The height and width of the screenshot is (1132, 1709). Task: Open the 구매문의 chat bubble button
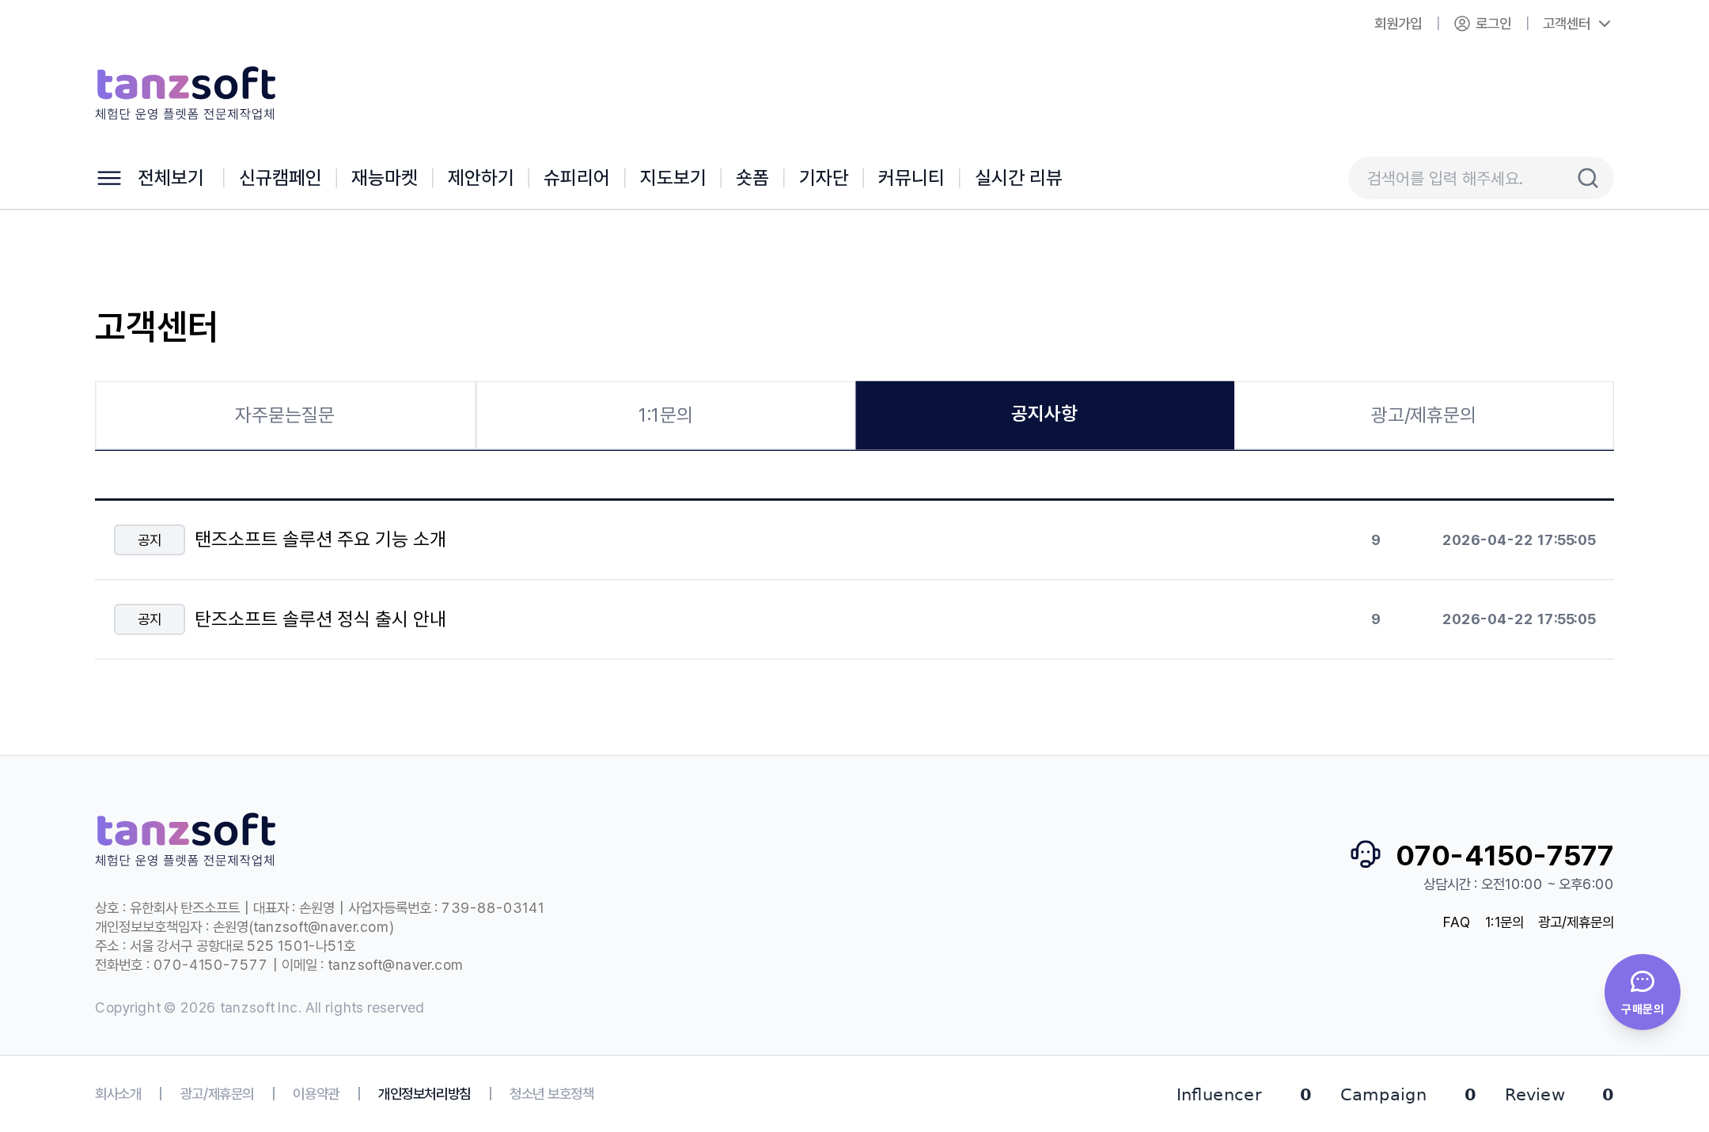coord(1642,991)
